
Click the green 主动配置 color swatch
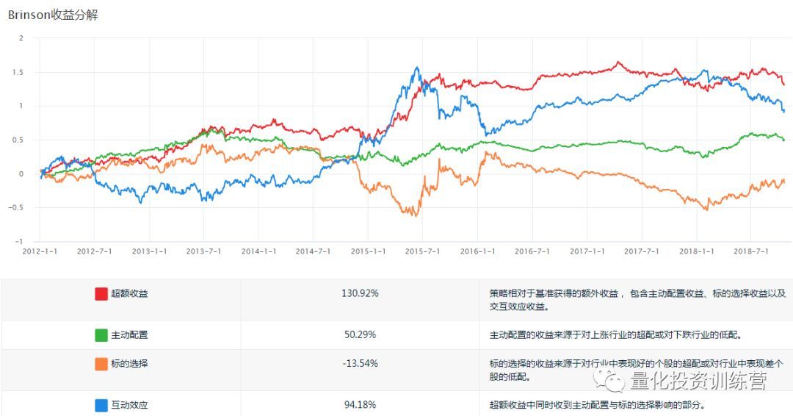coord(101,335)
